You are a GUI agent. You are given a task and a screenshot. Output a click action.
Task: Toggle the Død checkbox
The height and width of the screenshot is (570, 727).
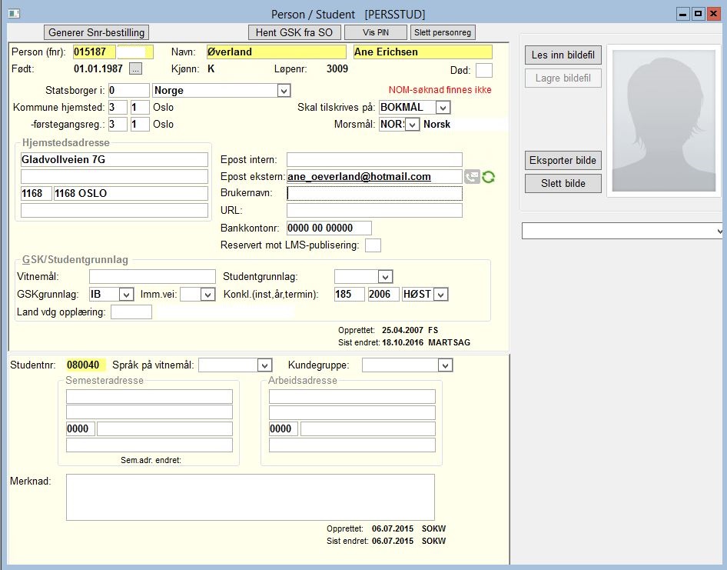[484, 70]
